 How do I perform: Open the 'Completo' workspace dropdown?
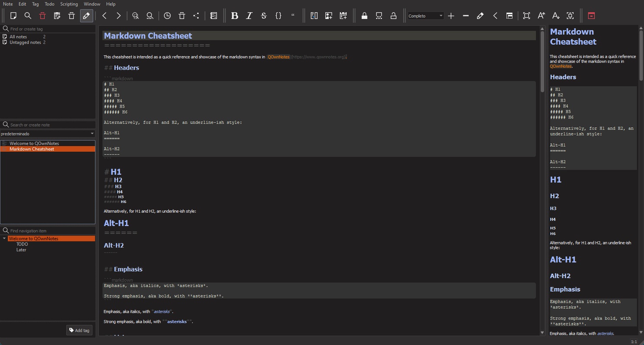[426, 16]
